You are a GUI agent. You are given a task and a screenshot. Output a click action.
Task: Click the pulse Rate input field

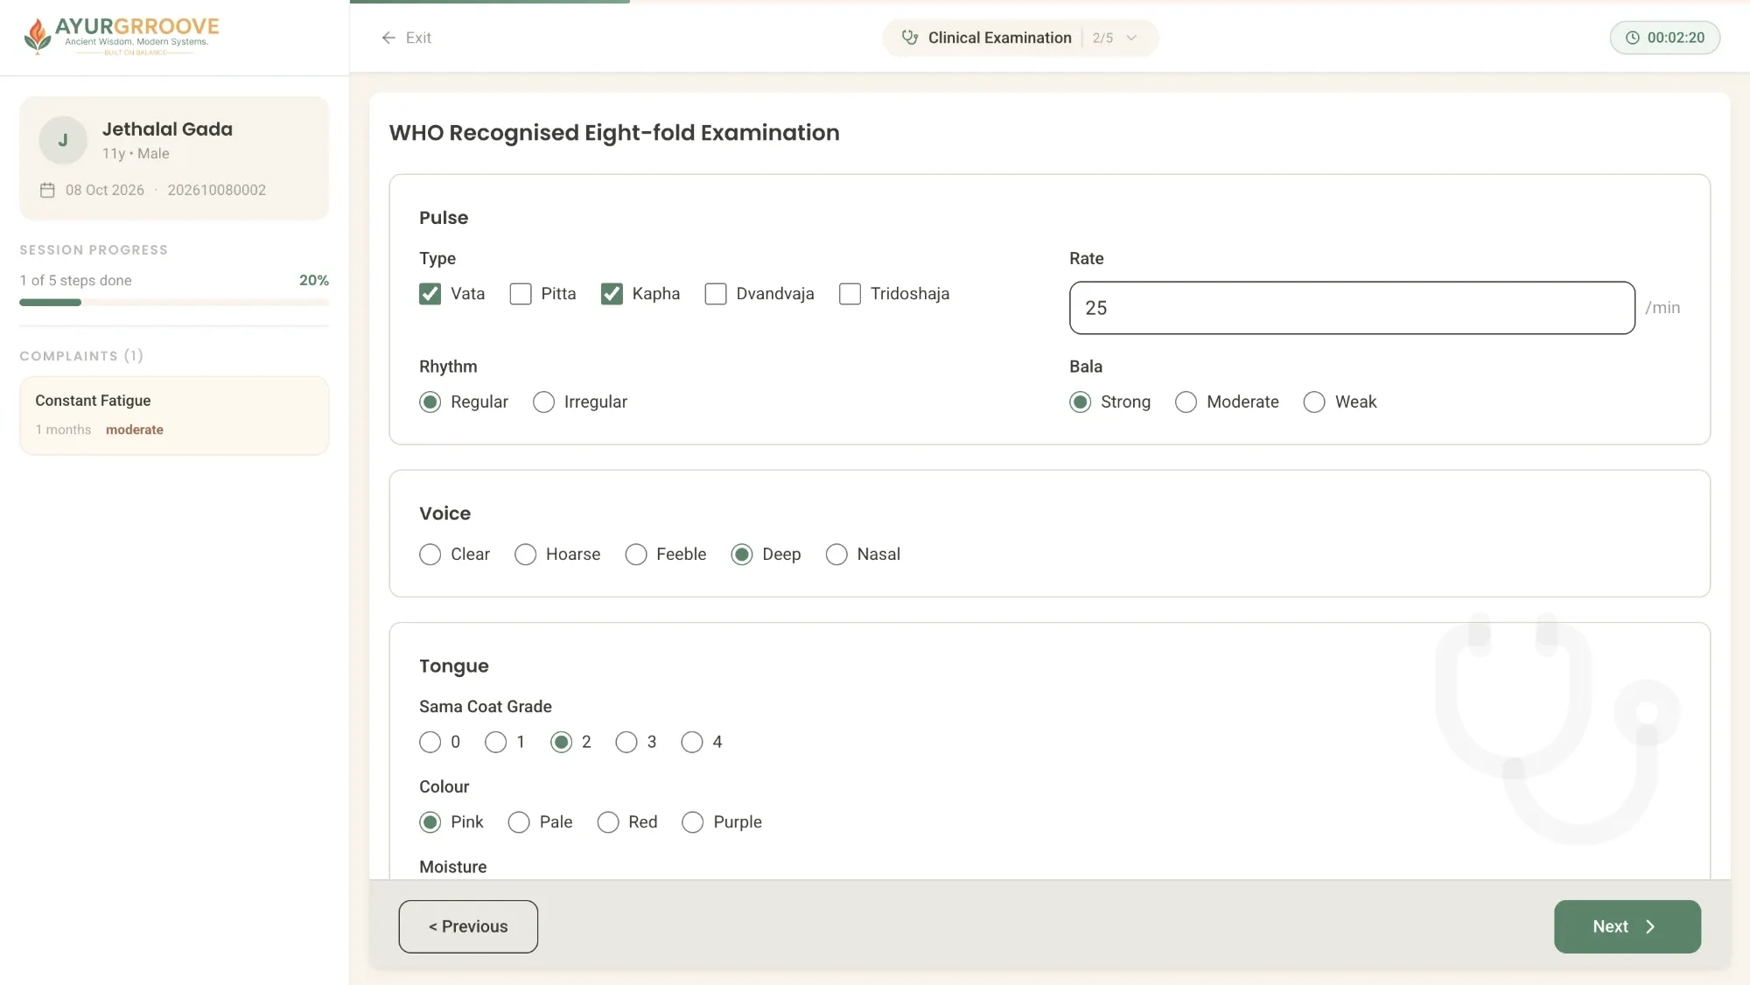[x=1352, y=308]
